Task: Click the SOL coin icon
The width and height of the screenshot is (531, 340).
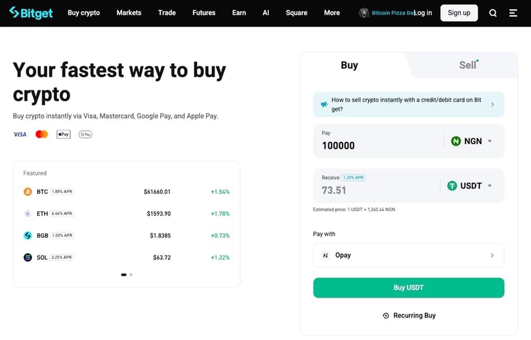Action: (x=28, y=257)
